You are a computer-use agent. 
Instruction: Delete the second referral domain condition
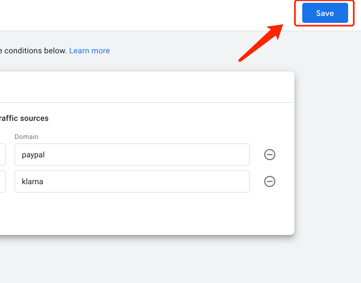(x=270, y=181)
